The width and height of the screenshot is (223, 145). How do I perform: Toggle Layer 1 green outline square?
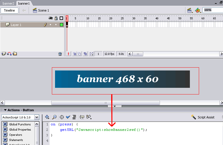click(61, 25)
